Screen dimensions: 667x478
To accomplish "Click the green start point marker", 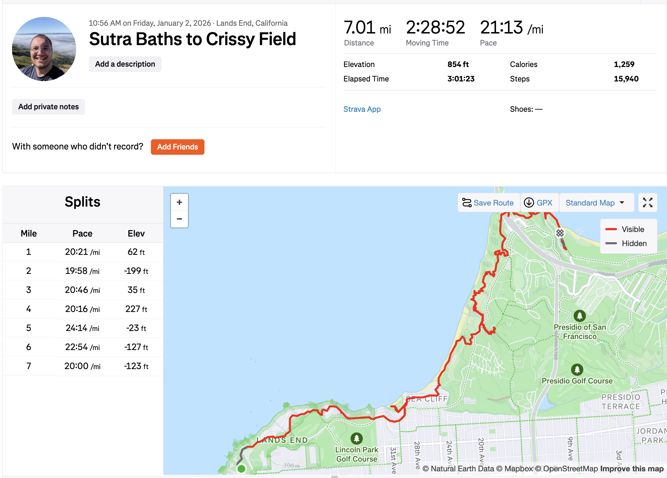I will tap(241, 469).
